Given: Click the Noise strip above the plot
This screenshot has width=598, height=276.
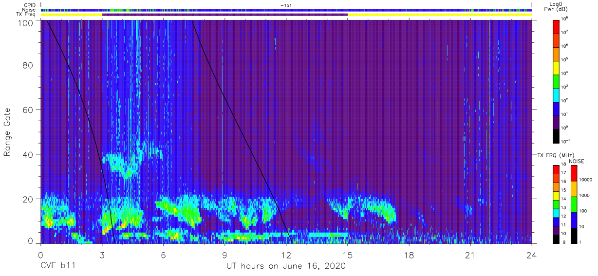Looking at the screenshot, I should click(x=286, y=10).
